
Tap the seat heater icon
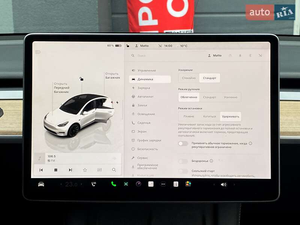pos(94,184)
